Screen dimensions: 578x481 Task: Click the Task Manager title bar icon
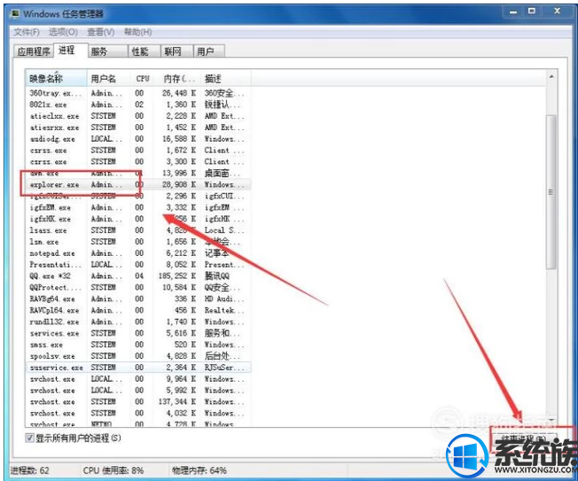15,14
